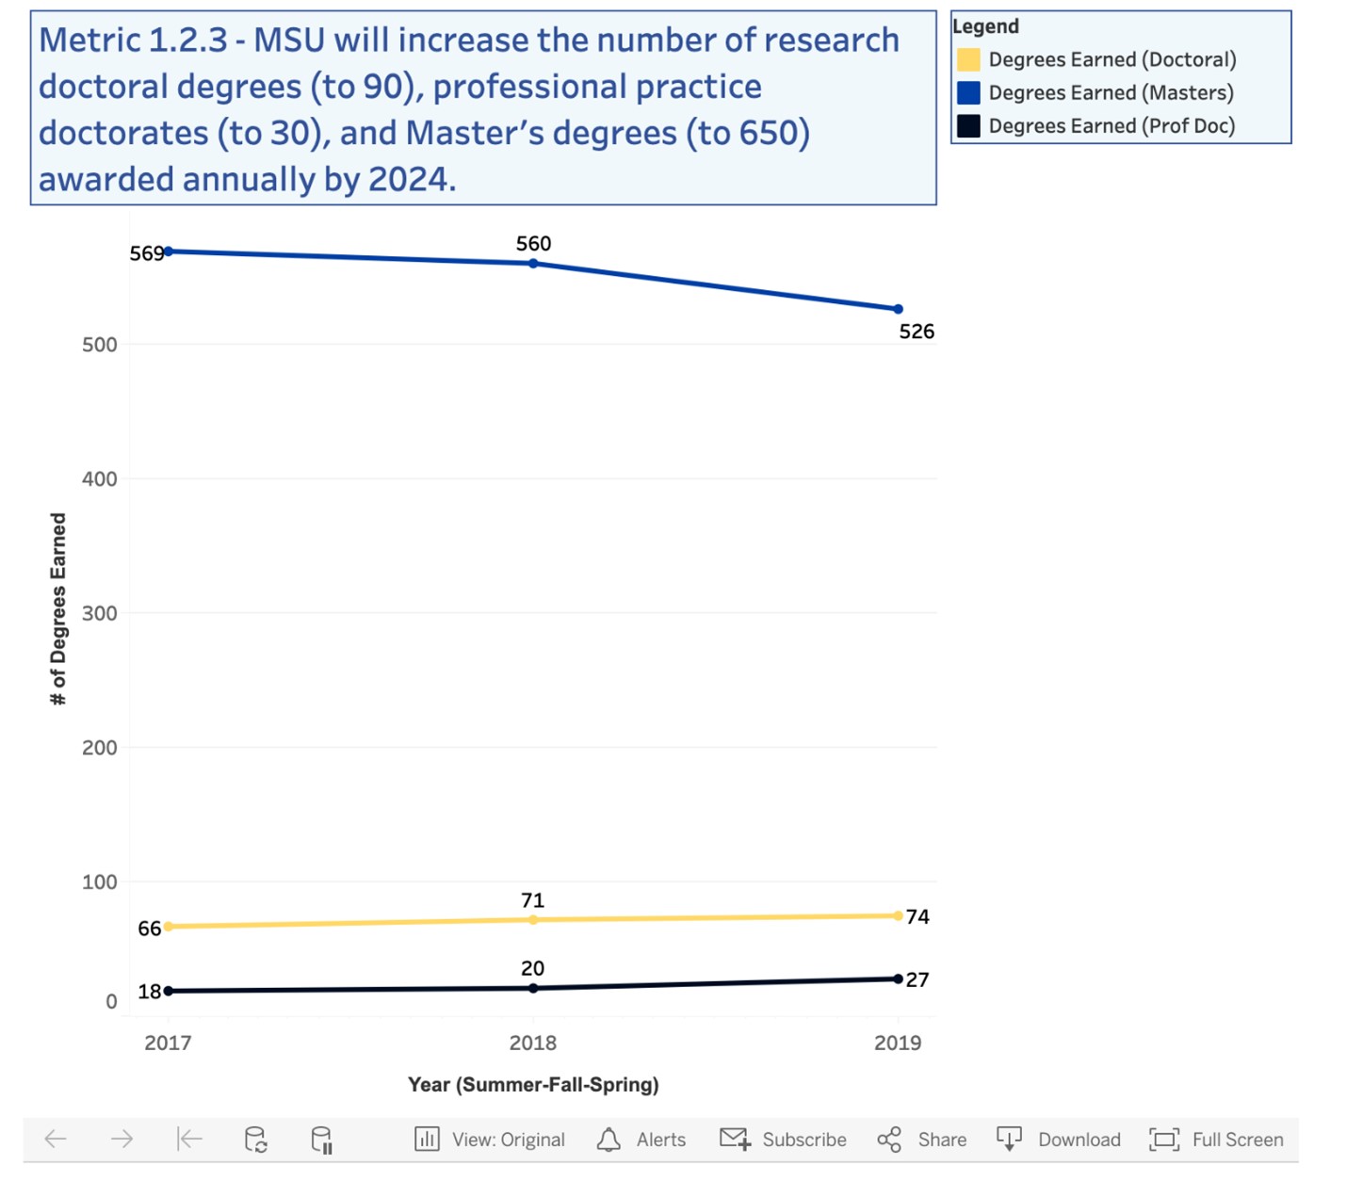Click the Full Screen icon
Image resolution: width=1347 pixels, height=1181 pixels.
[x=1164, y=1140]
